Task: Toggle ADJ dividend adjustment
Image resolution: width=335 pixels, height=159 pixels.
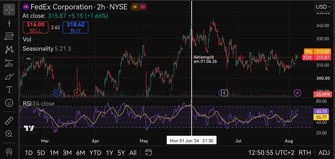Action: click(324, 153)
